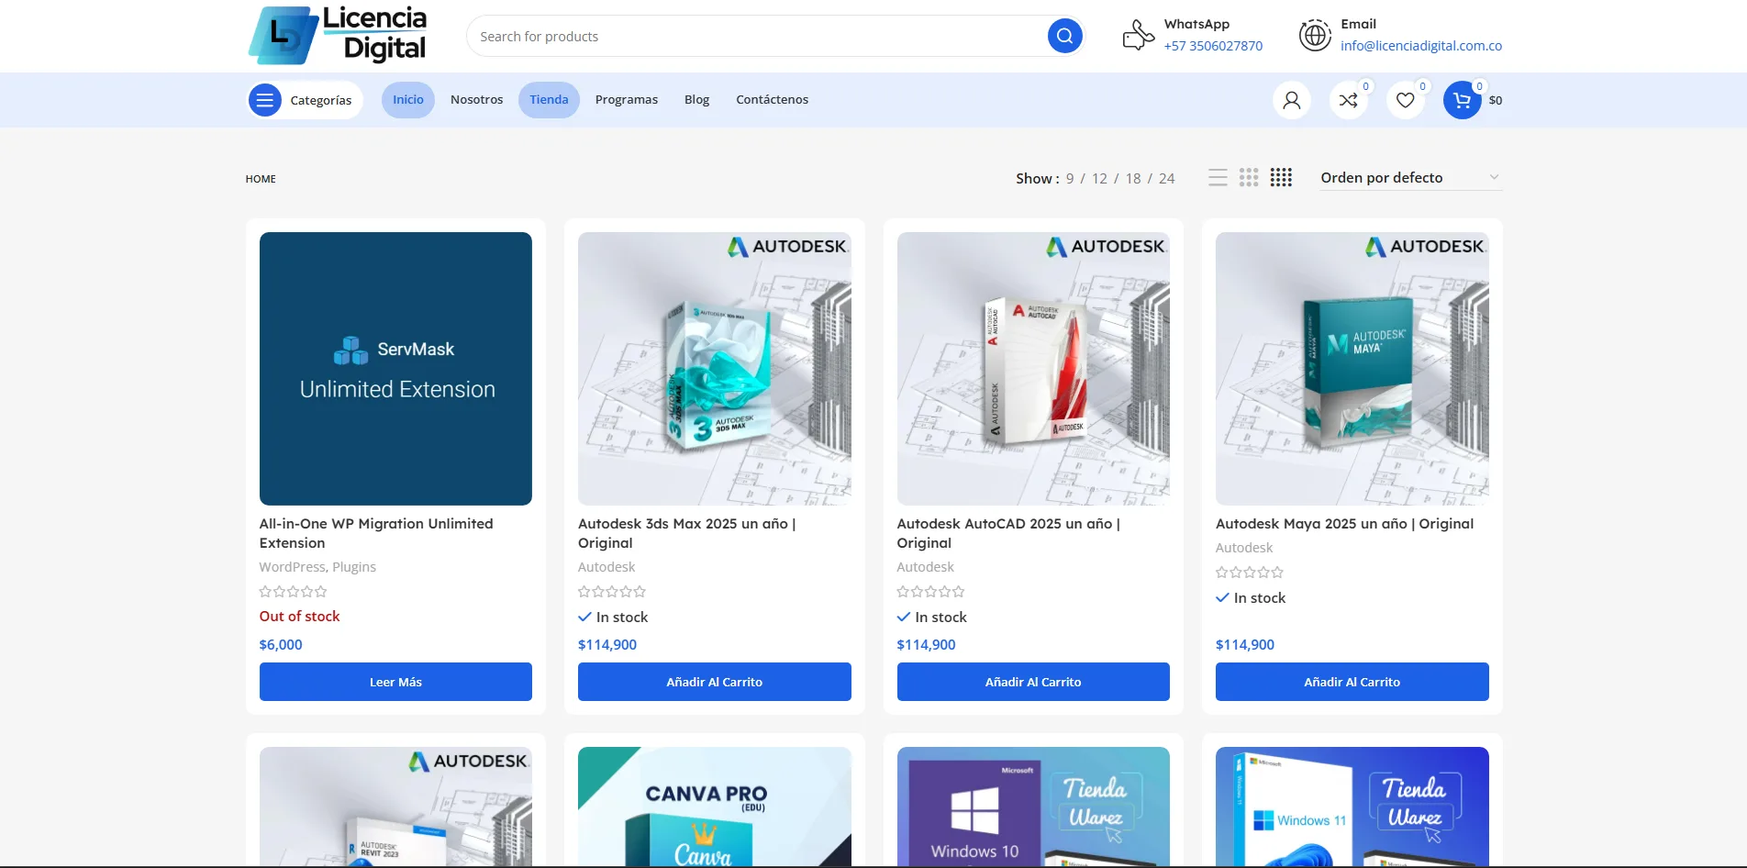This screenshot has height=868, width=1747.
Task: Click 'Leer Más' for WP Migration Extension
Action: (x=395, y=682)
